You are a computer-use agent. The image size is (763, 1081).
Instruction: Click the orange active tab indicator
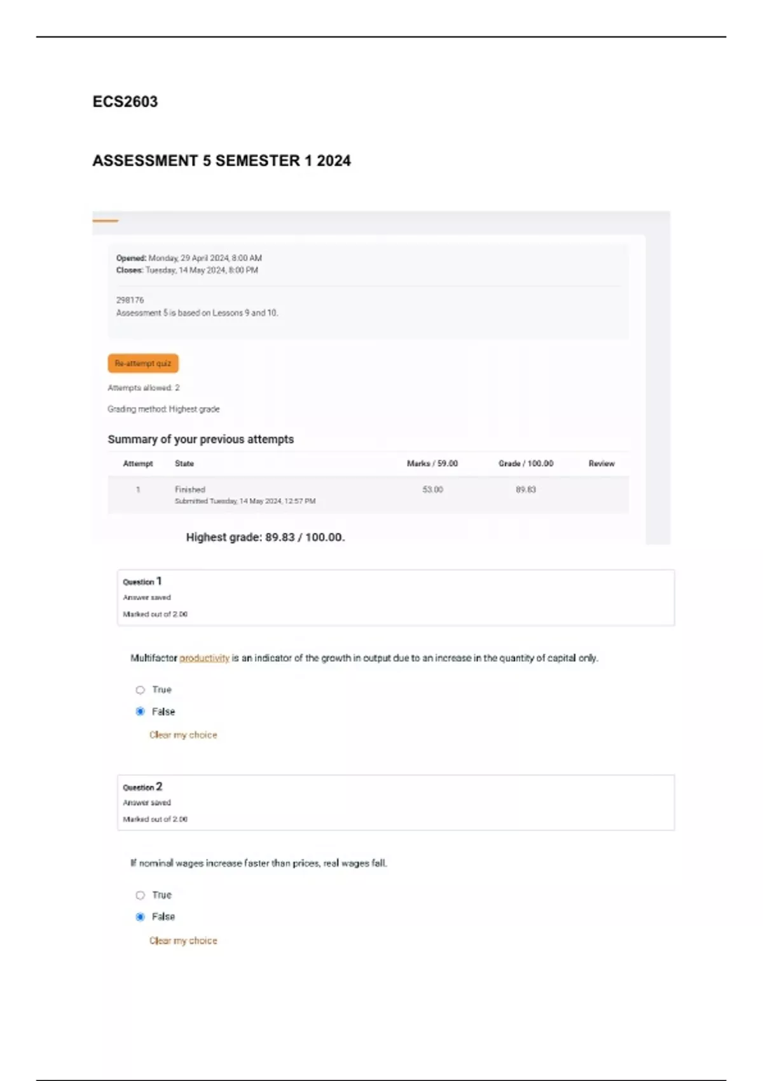click(x=106, y=221)
